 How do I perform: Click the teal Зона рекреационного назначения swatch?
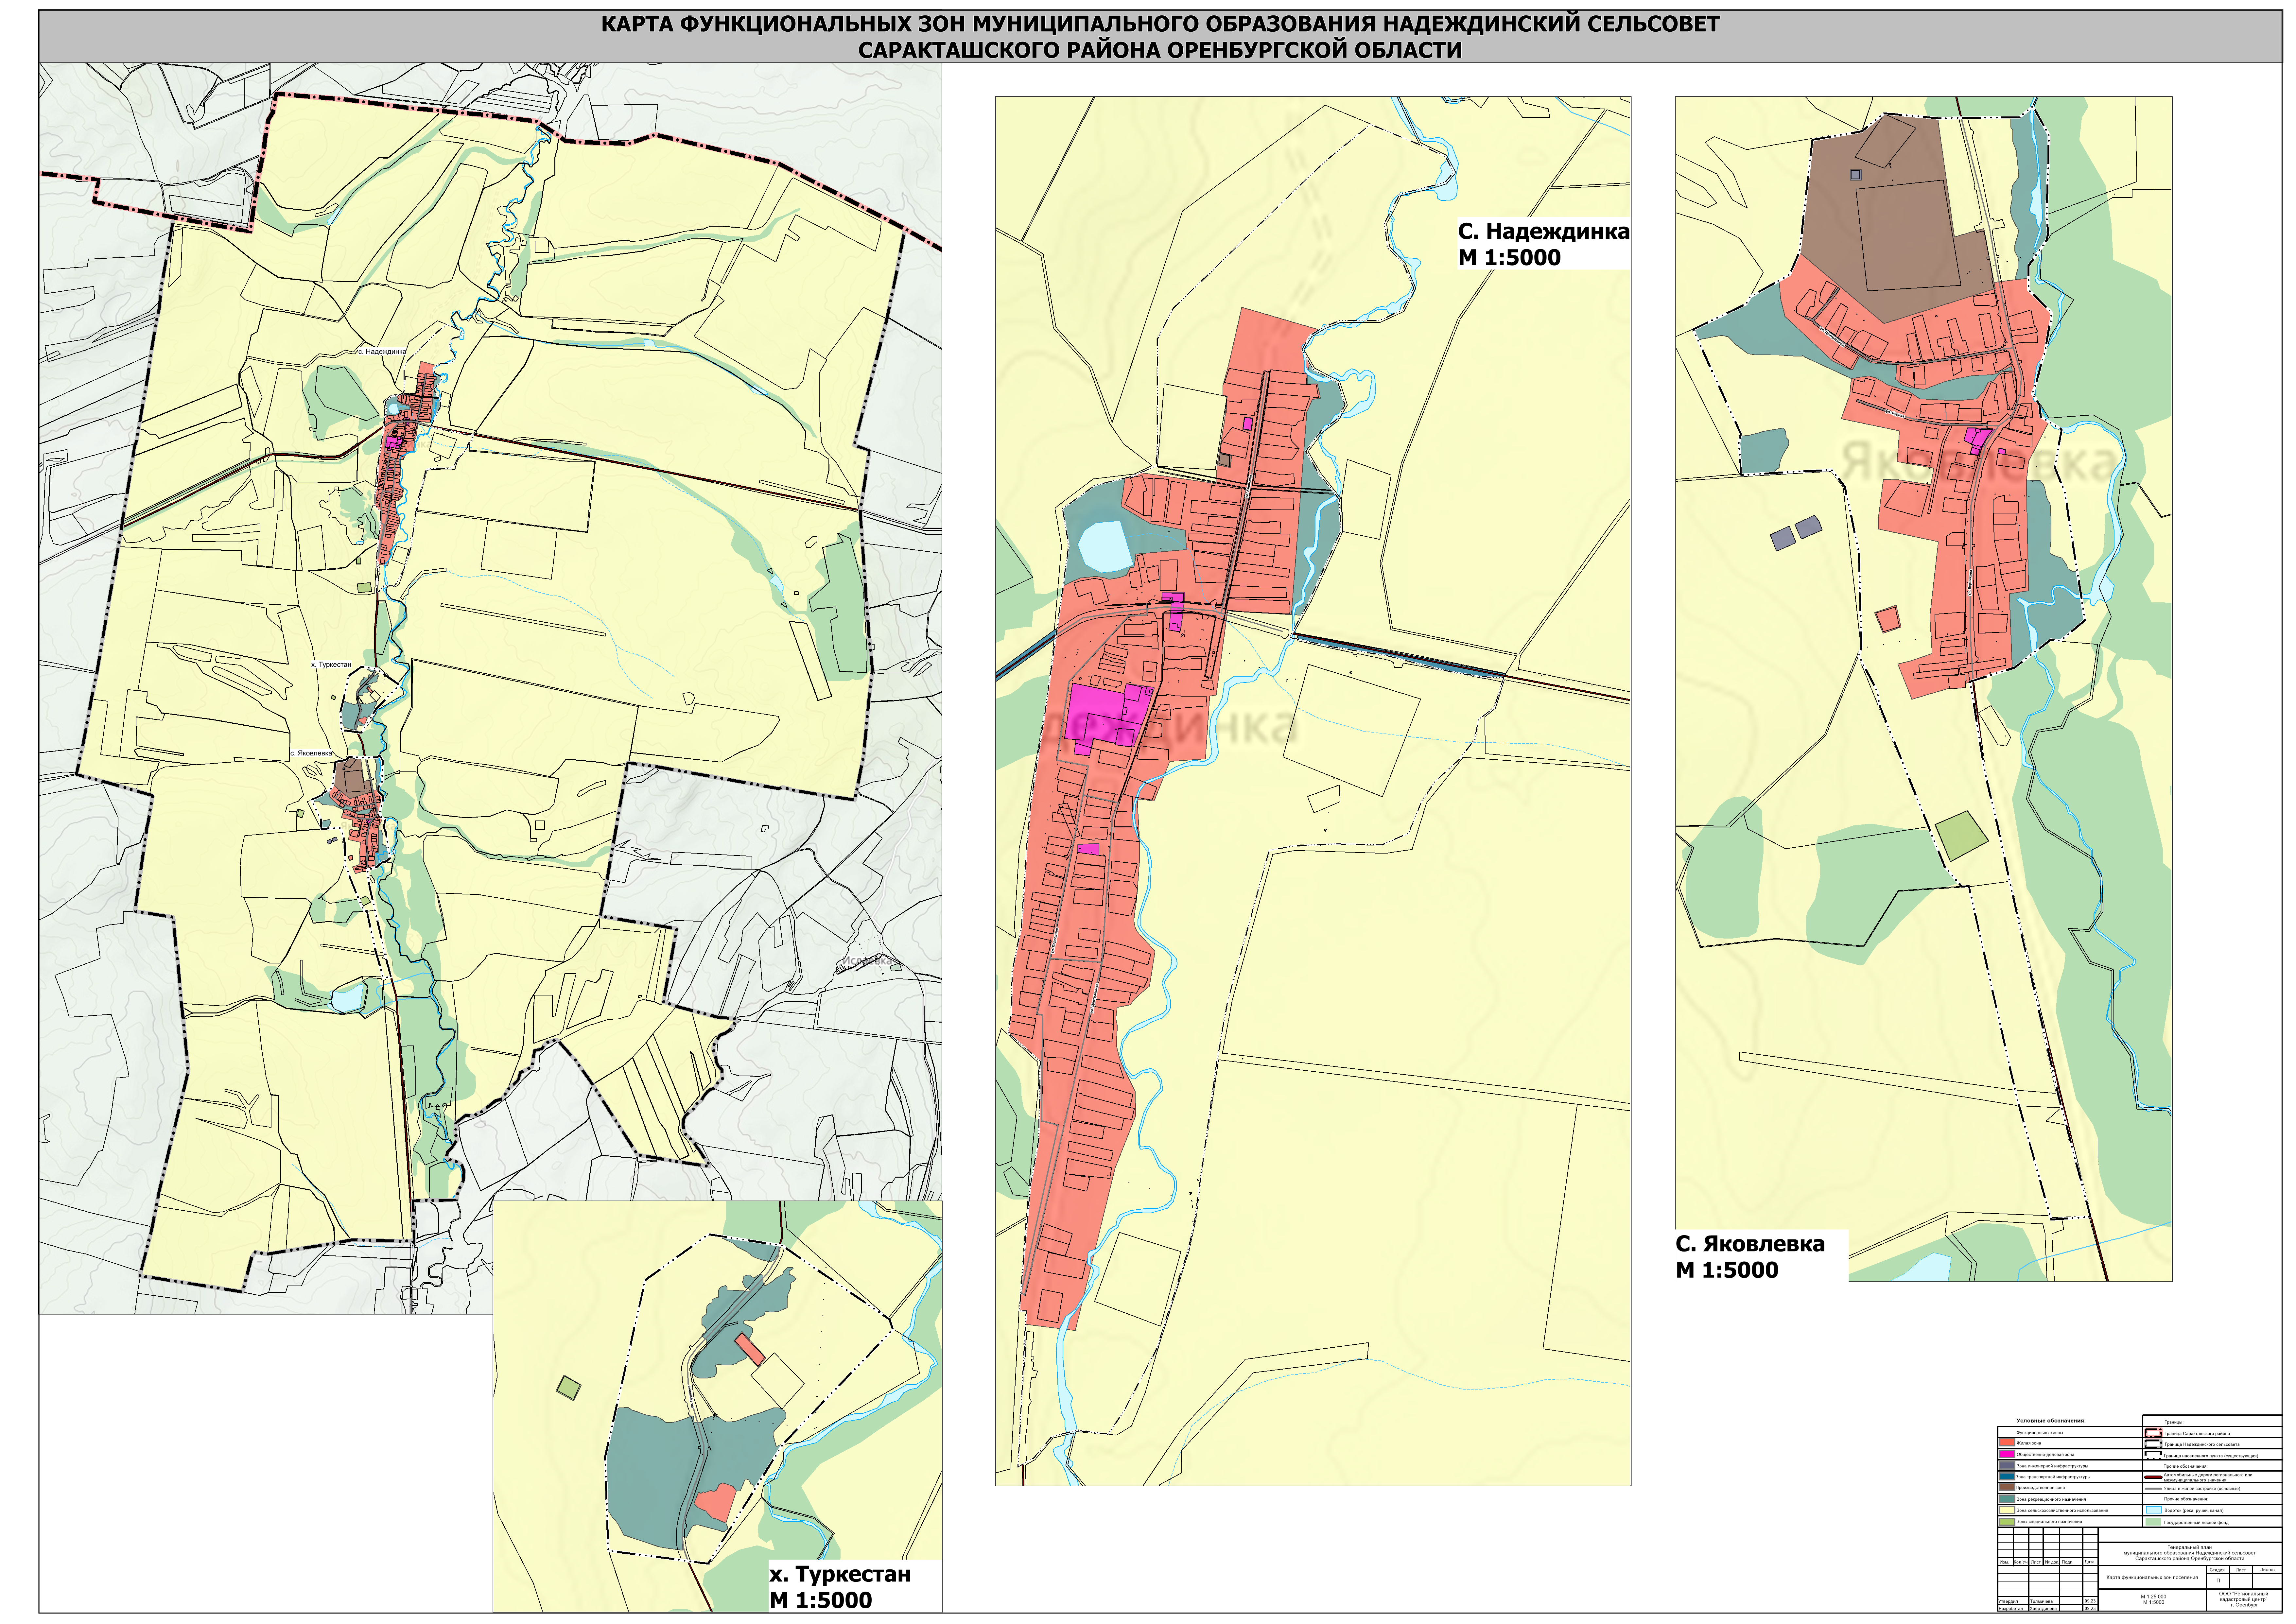(x=2007, y=1499)
